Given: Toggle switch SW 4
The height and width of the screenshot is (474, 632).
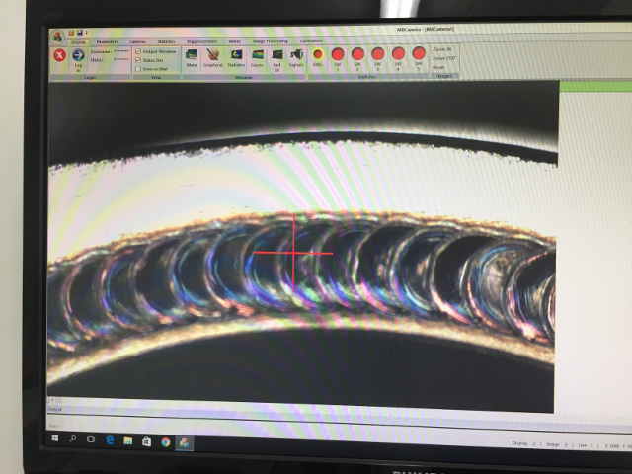Looking at the screenshot, I should pos(398,54).
